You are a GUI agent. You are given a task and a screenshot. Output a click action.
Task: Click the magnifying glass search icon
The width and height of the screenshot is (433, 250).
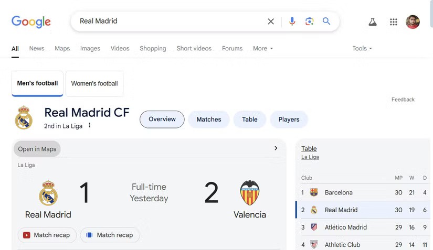[326, 21]
